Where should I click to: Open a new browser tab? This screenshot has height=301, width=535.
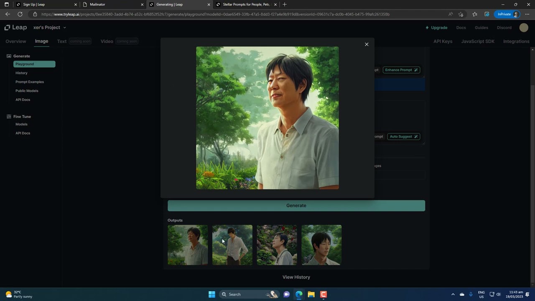click(x=285, y=5)
